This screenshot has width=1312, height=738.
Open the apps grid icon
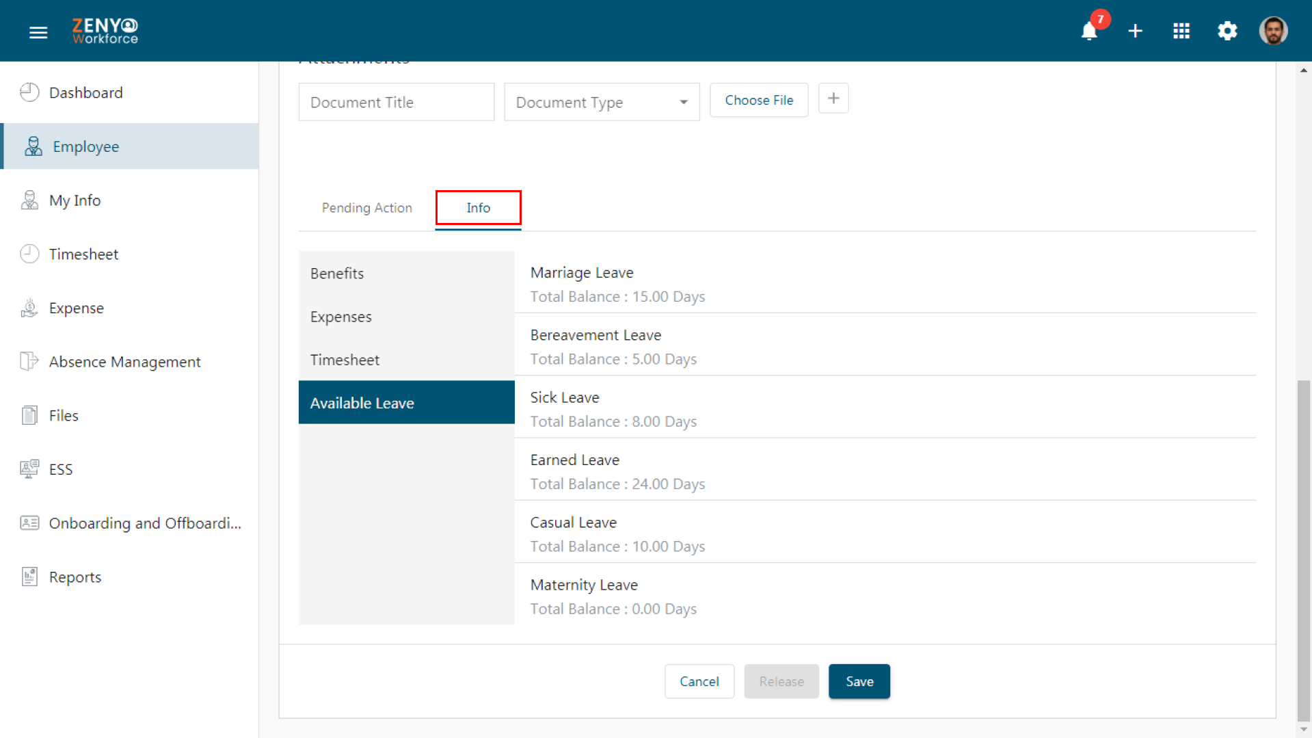click(1181, 31)
